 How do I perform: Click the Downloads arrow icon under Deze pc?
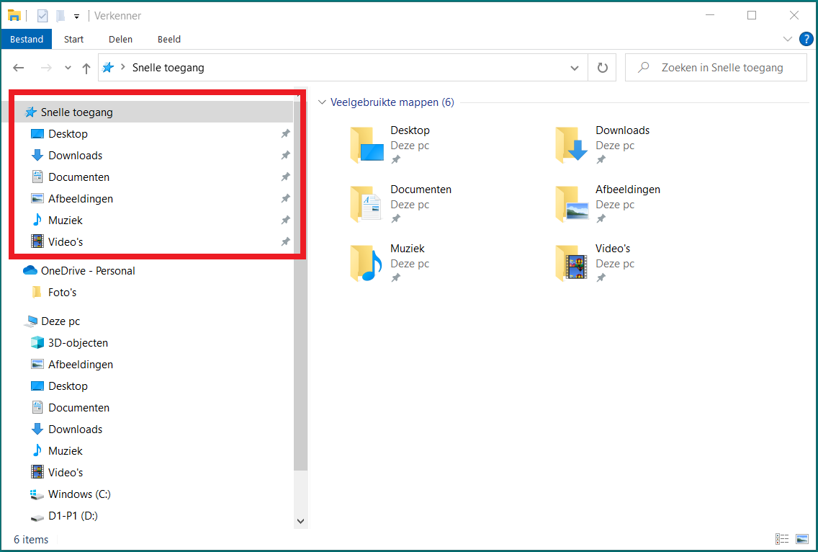[37, 429]
